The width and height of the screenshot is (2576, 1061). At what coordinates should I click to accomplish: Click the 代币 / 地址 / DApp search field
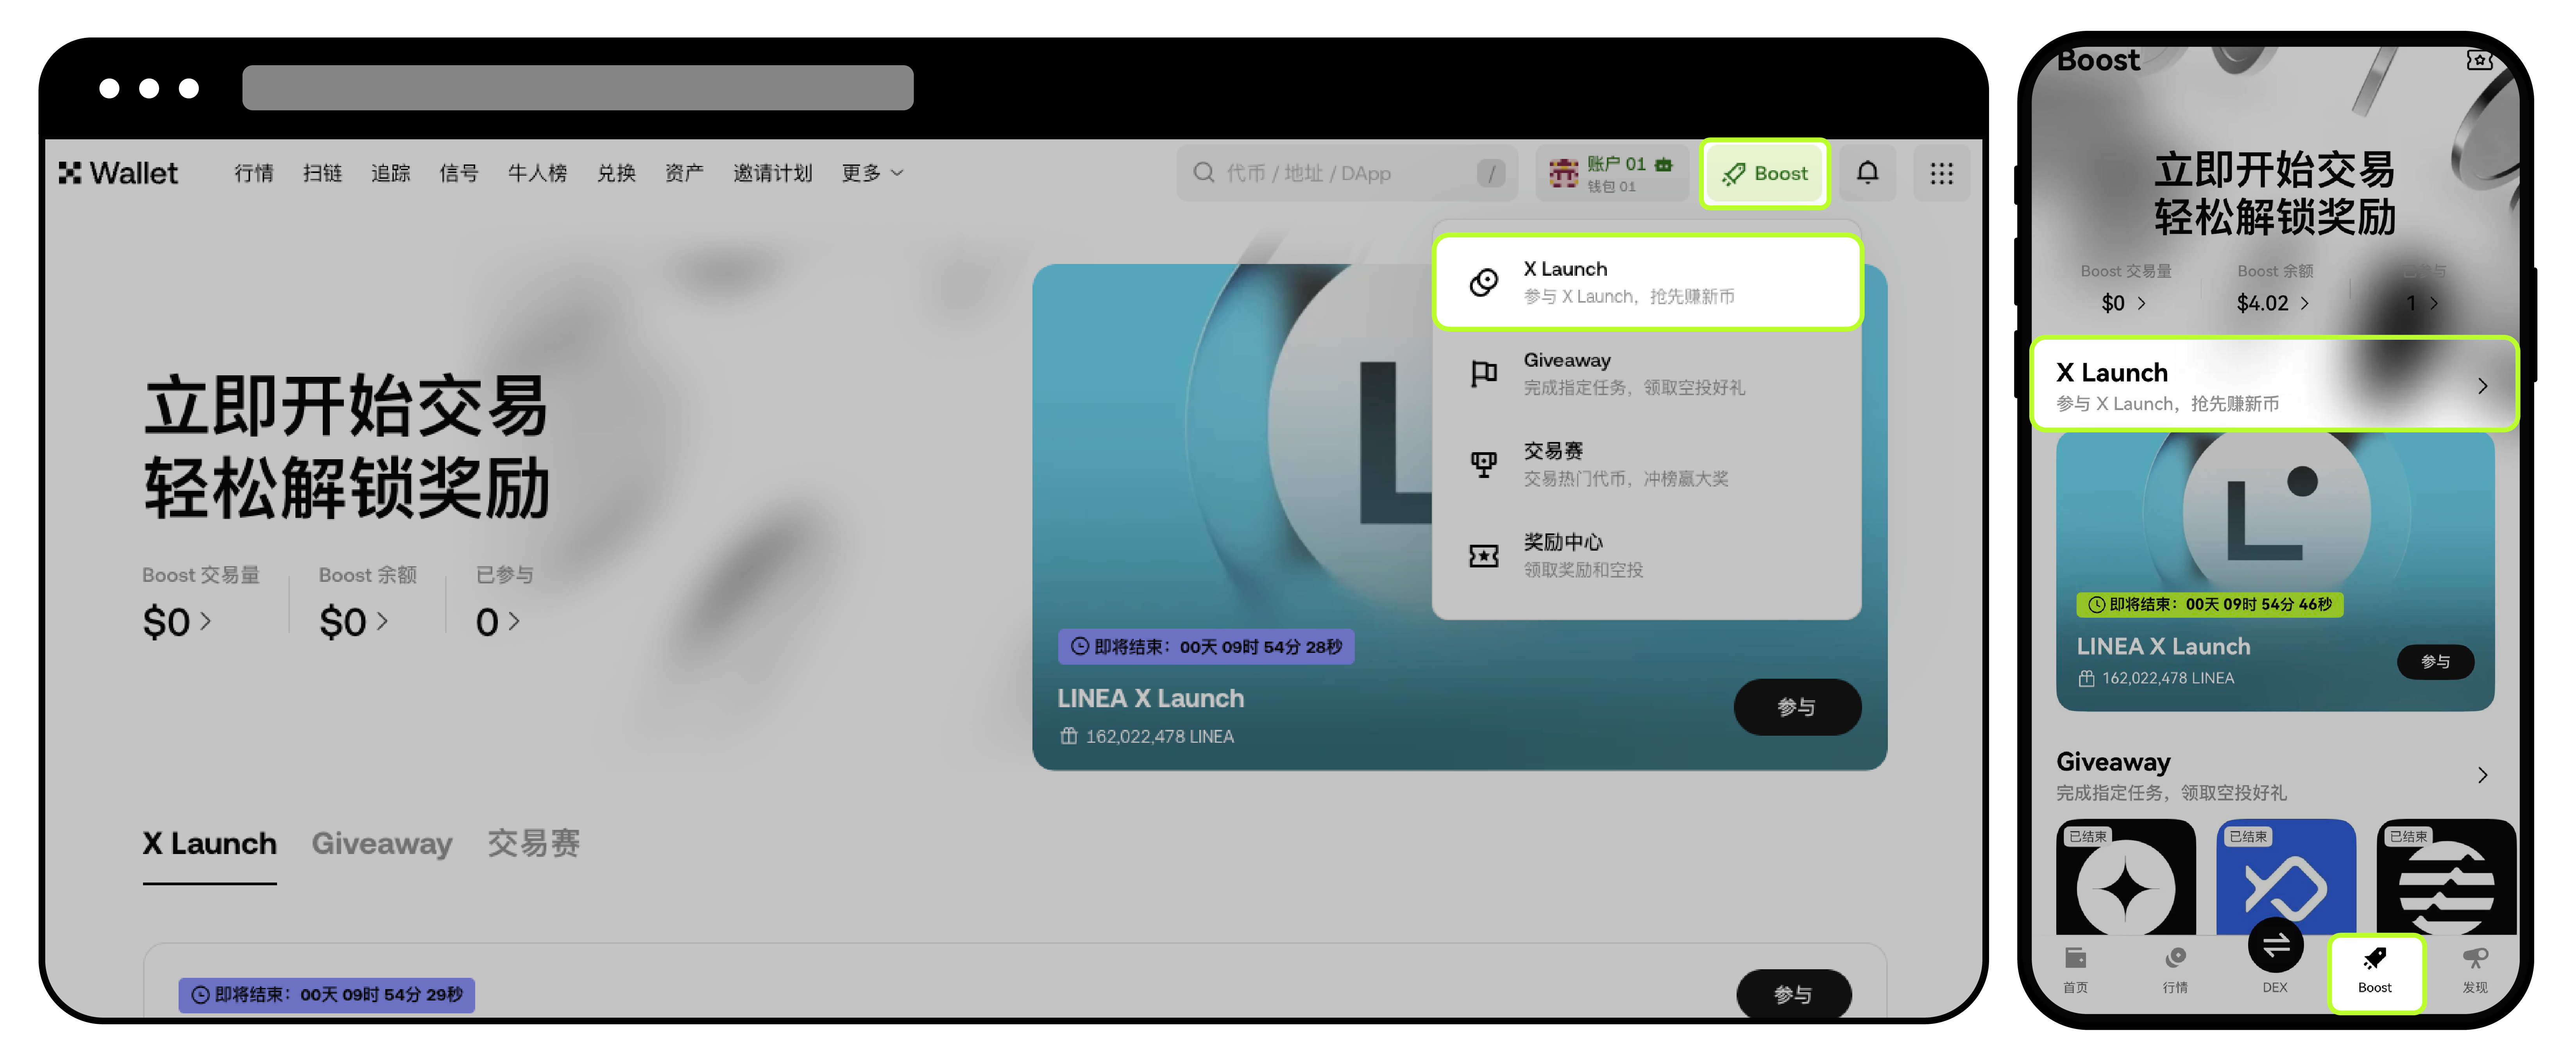coord(1347,173)
